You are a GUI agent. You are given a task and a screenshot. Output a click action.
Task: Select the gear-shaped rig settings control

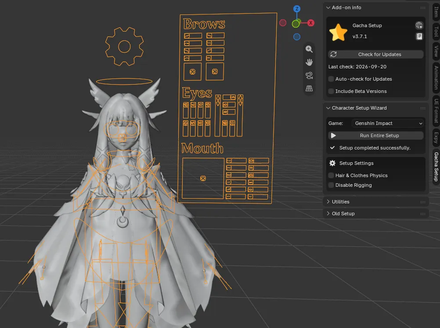[124, 46]
